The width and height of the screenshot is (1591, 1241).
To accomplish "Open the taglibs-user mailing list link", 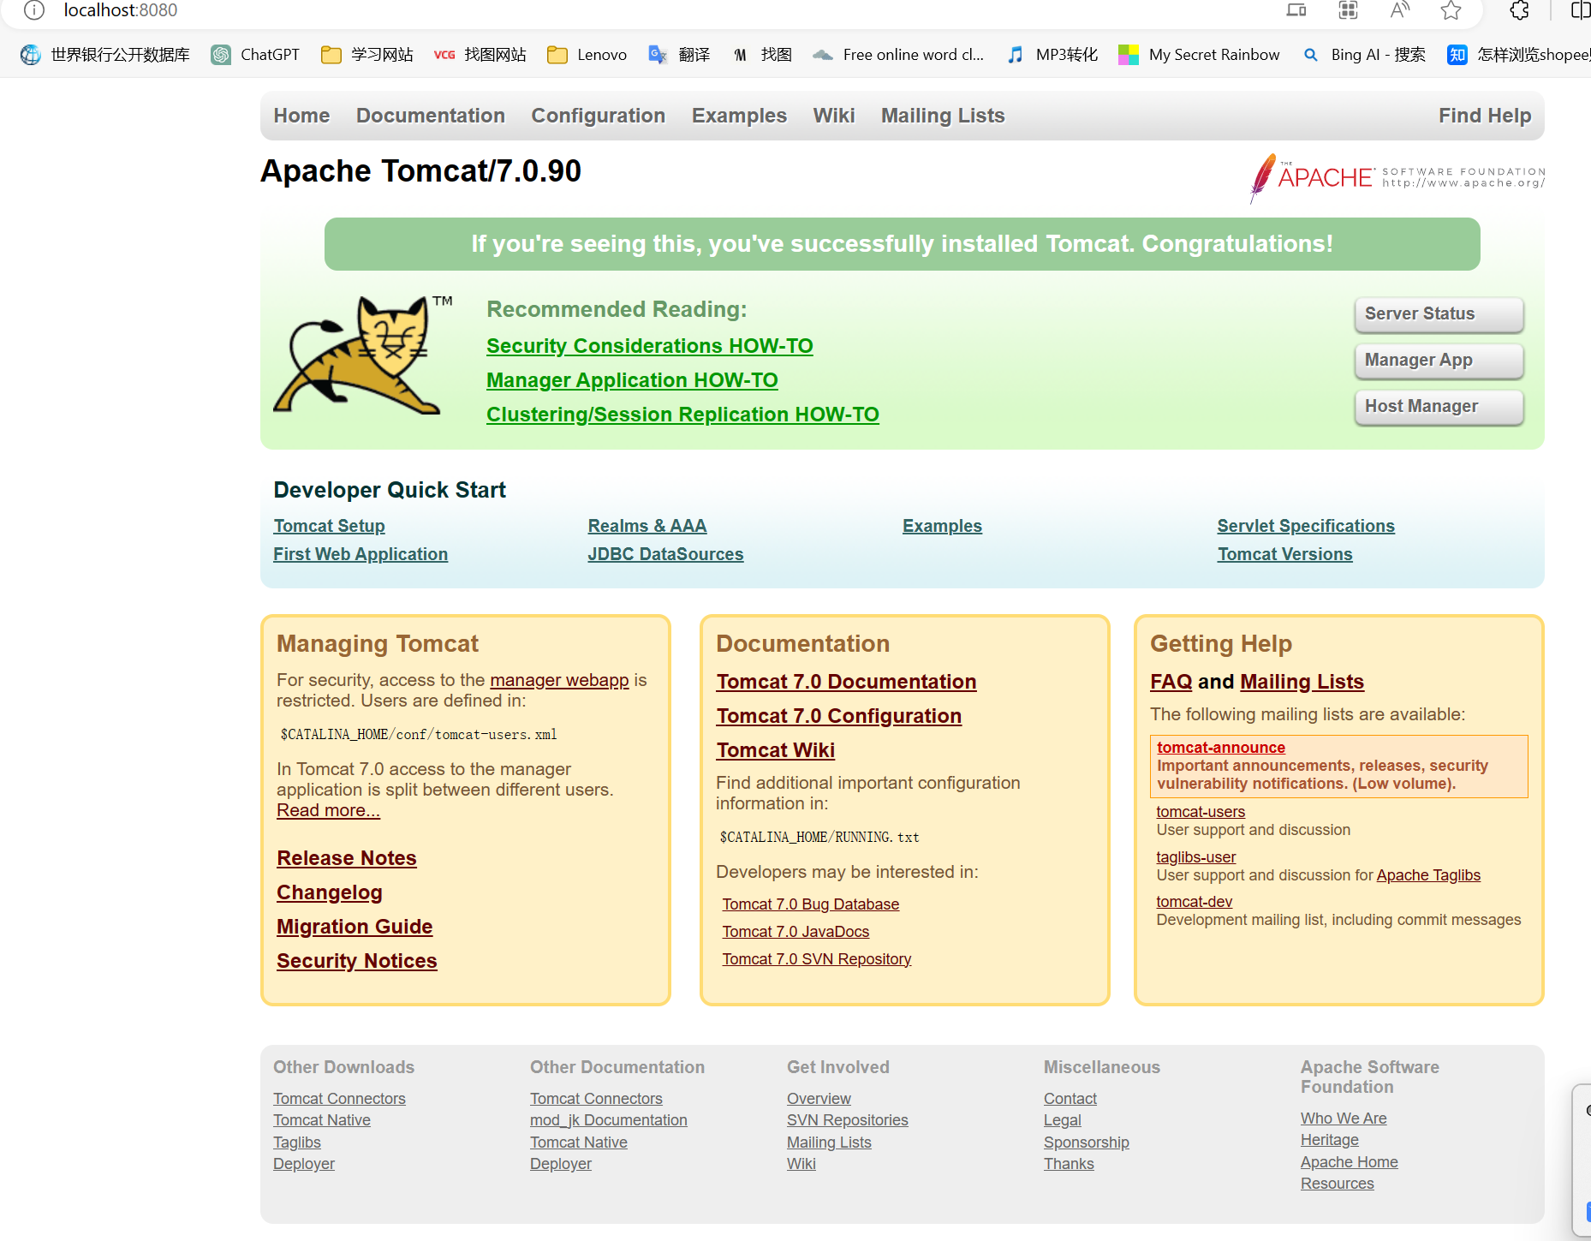I will (1196, 857).
